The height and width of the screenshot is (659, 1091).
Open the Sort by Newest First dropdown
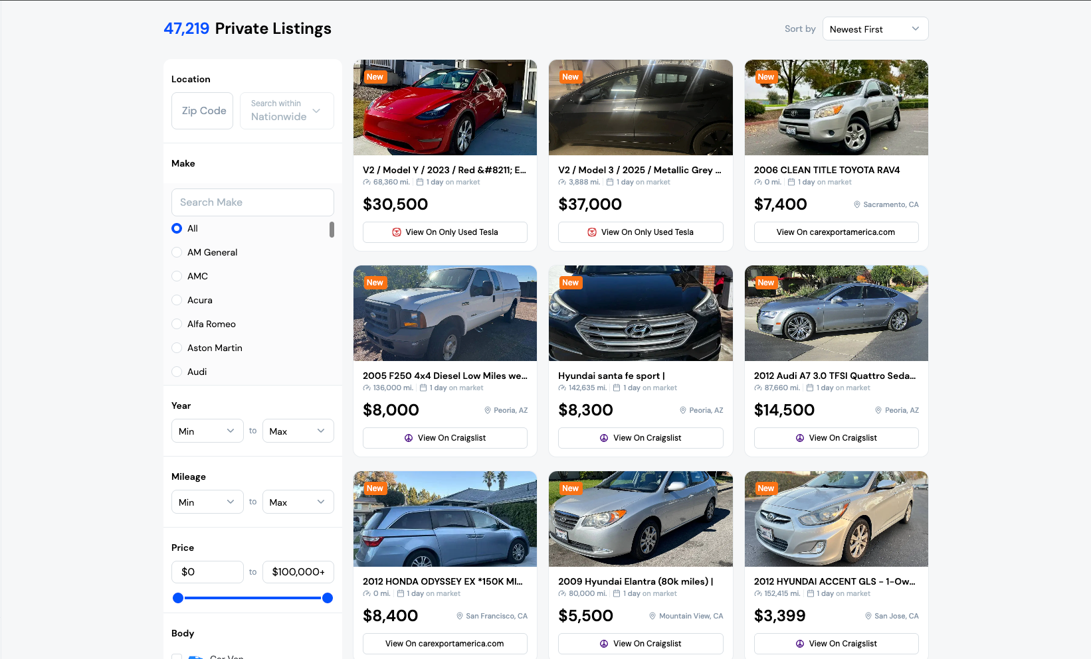coord(875,29)
